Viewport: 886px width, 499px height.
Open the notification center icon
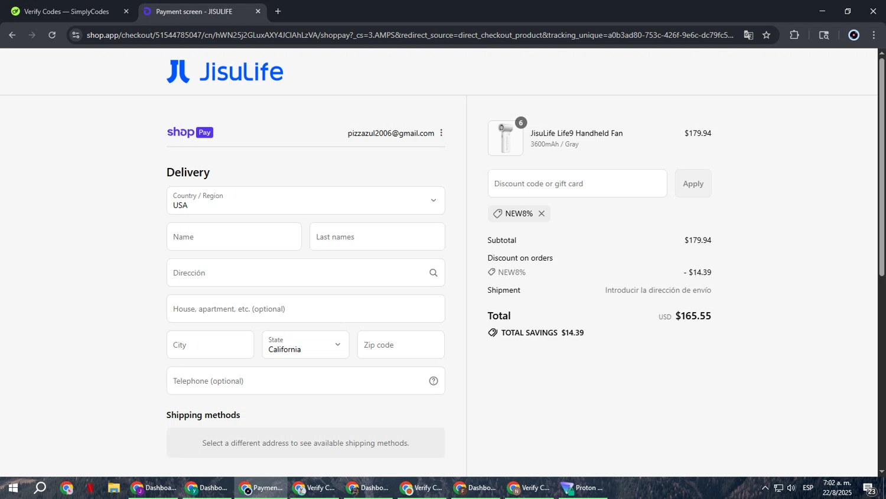click(x=869, y=488)
